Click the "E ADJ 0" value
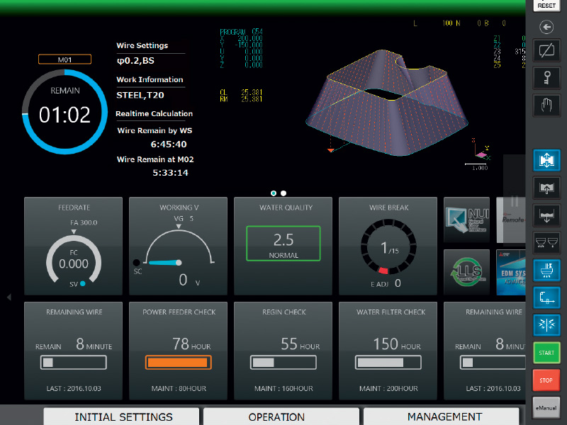Screen dimensions: 567x425 386,283
